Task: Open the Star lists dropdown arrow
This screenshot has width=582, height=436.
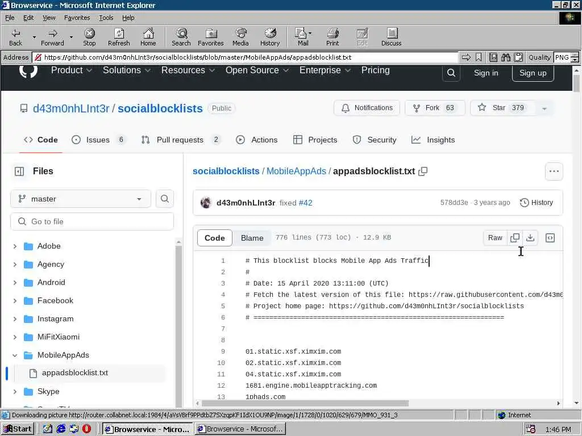Action: pos(544,108)
